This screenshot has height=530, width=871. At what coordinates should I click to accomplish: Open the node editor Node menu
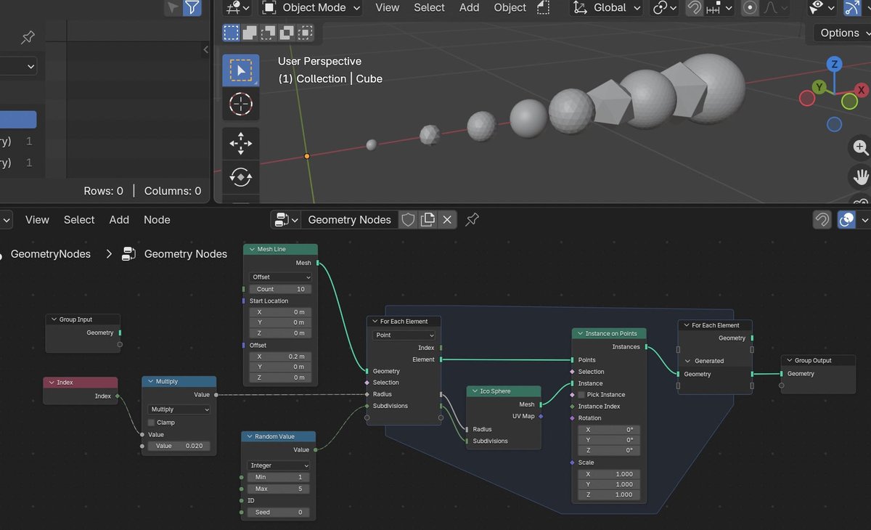(x=157, y=219)
